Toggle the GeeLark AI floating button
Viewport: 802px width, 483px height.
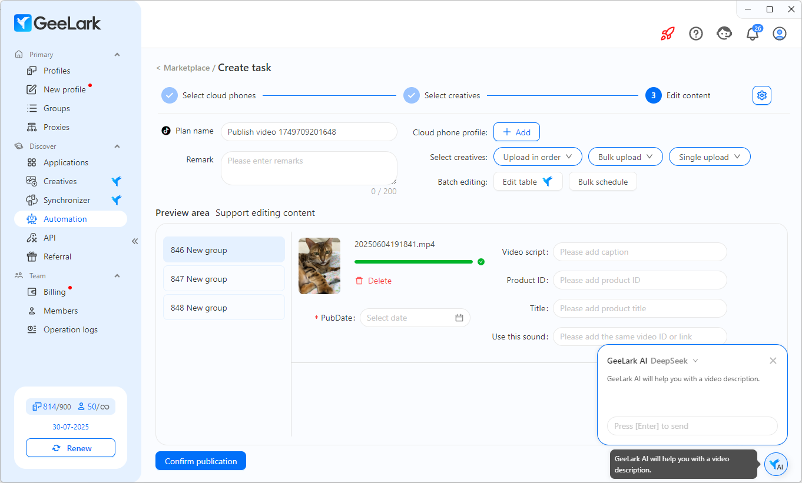point(776,464)
